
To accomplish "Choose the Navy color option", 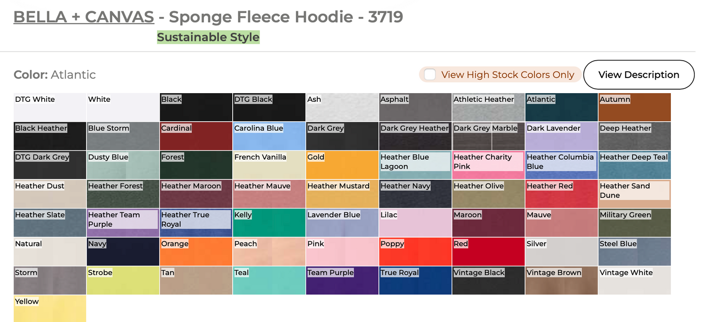I will point(122,251).
